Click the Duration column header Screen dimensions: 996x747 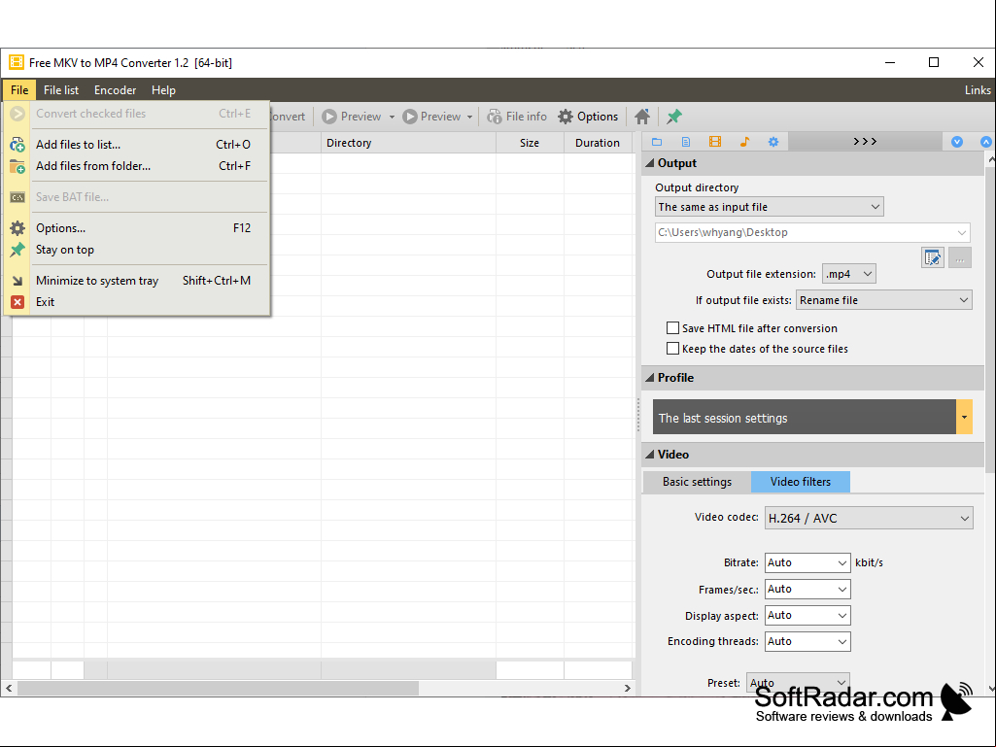click(x=598, y=143)
